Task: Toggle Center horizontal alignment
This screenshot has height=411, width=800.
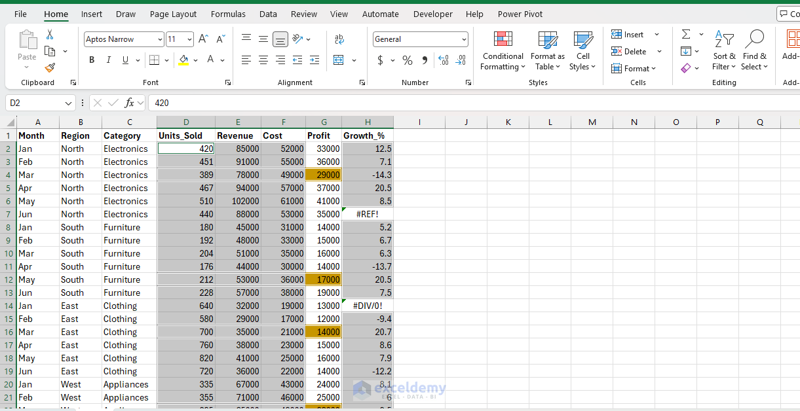Action: [x=263, y=60]
